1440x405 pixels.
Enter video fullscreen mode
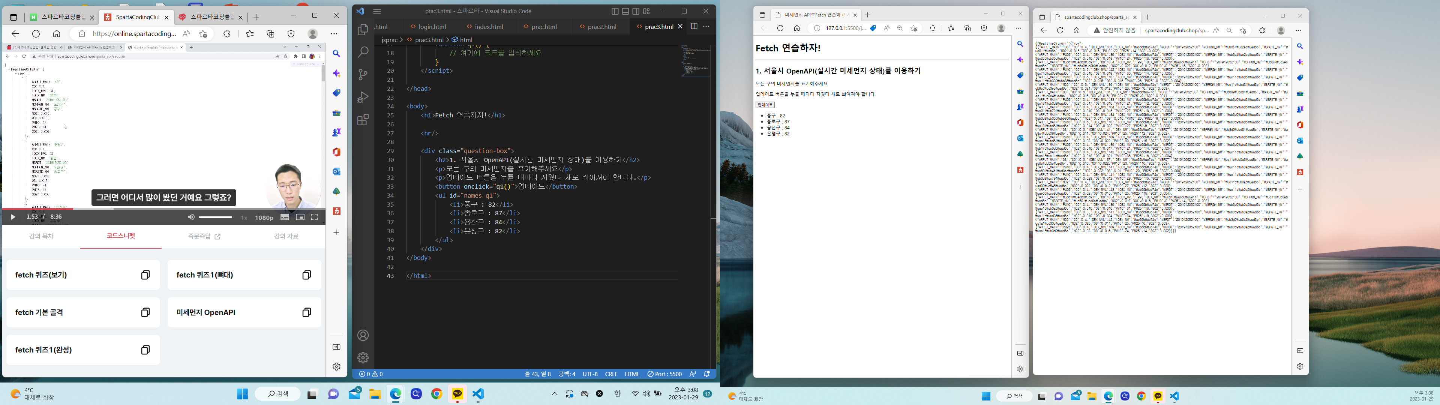pyautogui.click(x=314, y=217)
